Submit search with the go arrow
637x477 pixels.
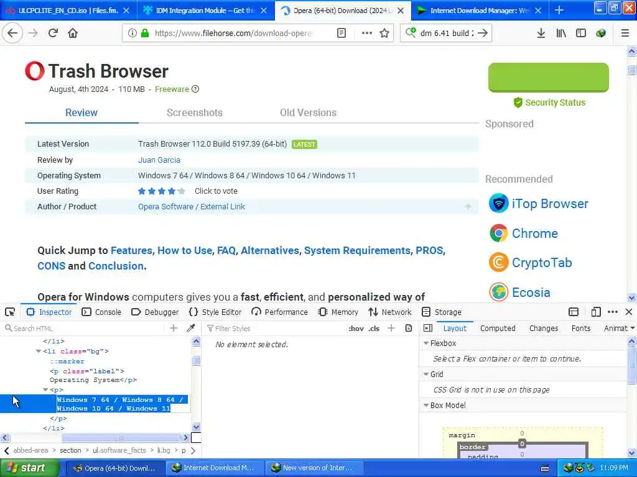pyautogui.click(x=483, y=34)
